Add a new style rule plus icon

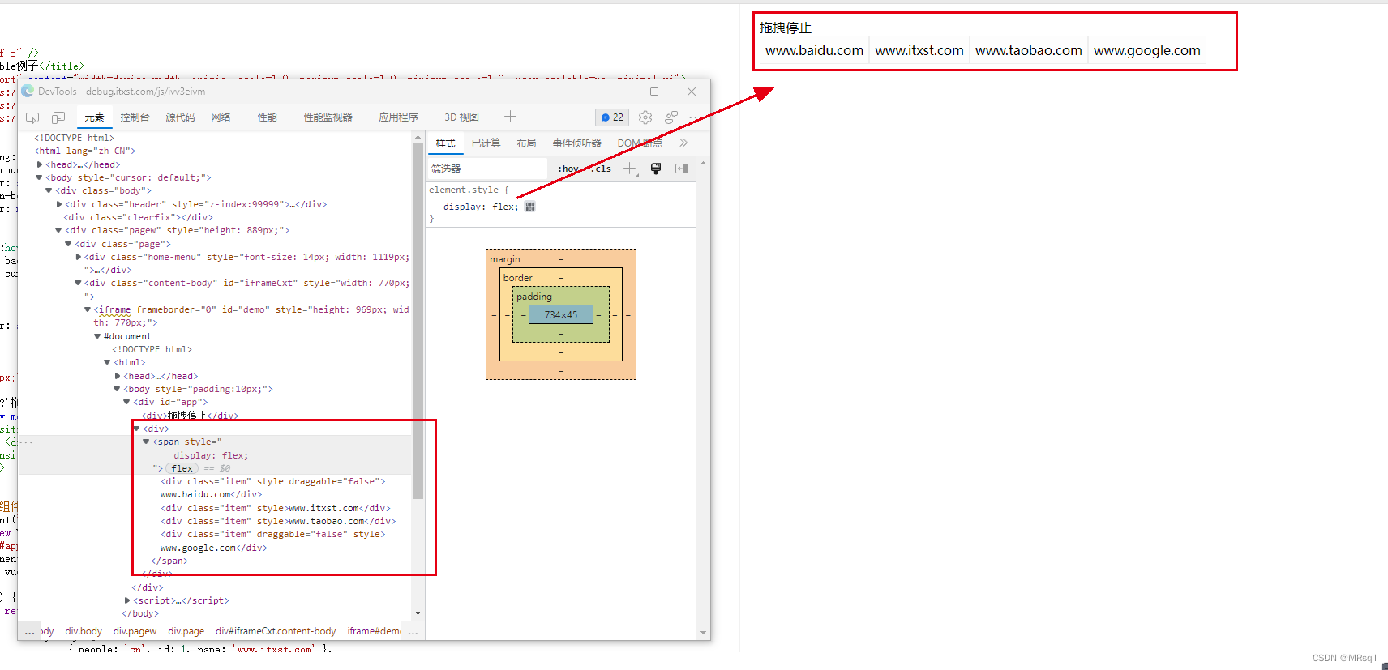click(630, 169)
